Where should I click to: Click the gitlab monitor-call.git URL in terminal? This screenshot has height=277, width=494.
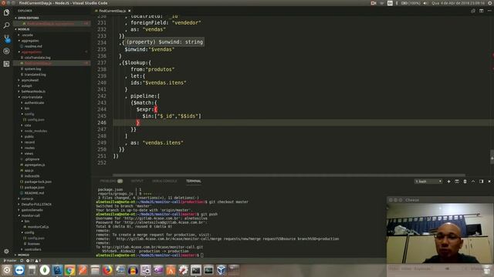tap(153, 247)
